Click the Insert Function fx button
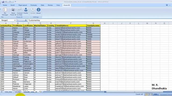Screen dimensions: 172x96 tap(26, 20)
